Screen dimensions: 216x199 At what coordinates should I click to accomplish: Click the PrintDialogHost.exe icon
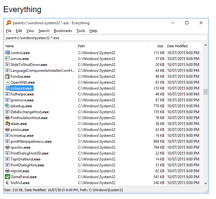(7, 165)
